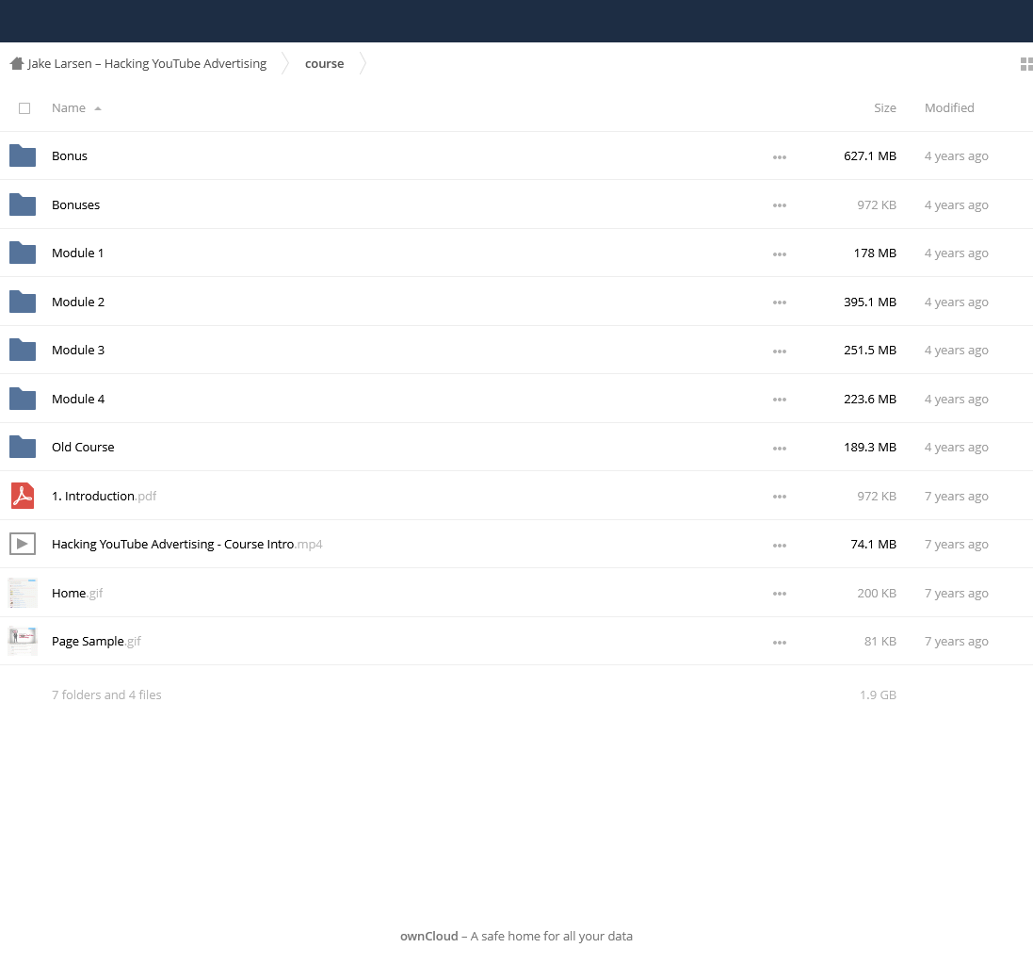The width and height of the screenshot is (1033, 964).
Task: Open the Module 1 folder name
Action: 78,253
